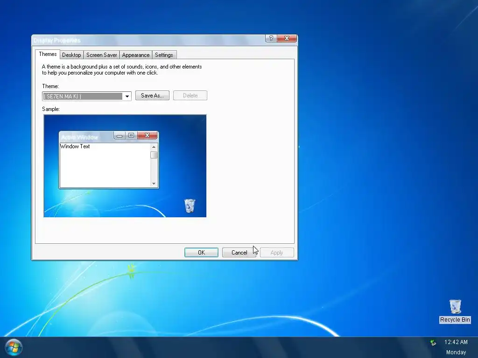Click the greyed-out Delete button

[x=190, y=96]
